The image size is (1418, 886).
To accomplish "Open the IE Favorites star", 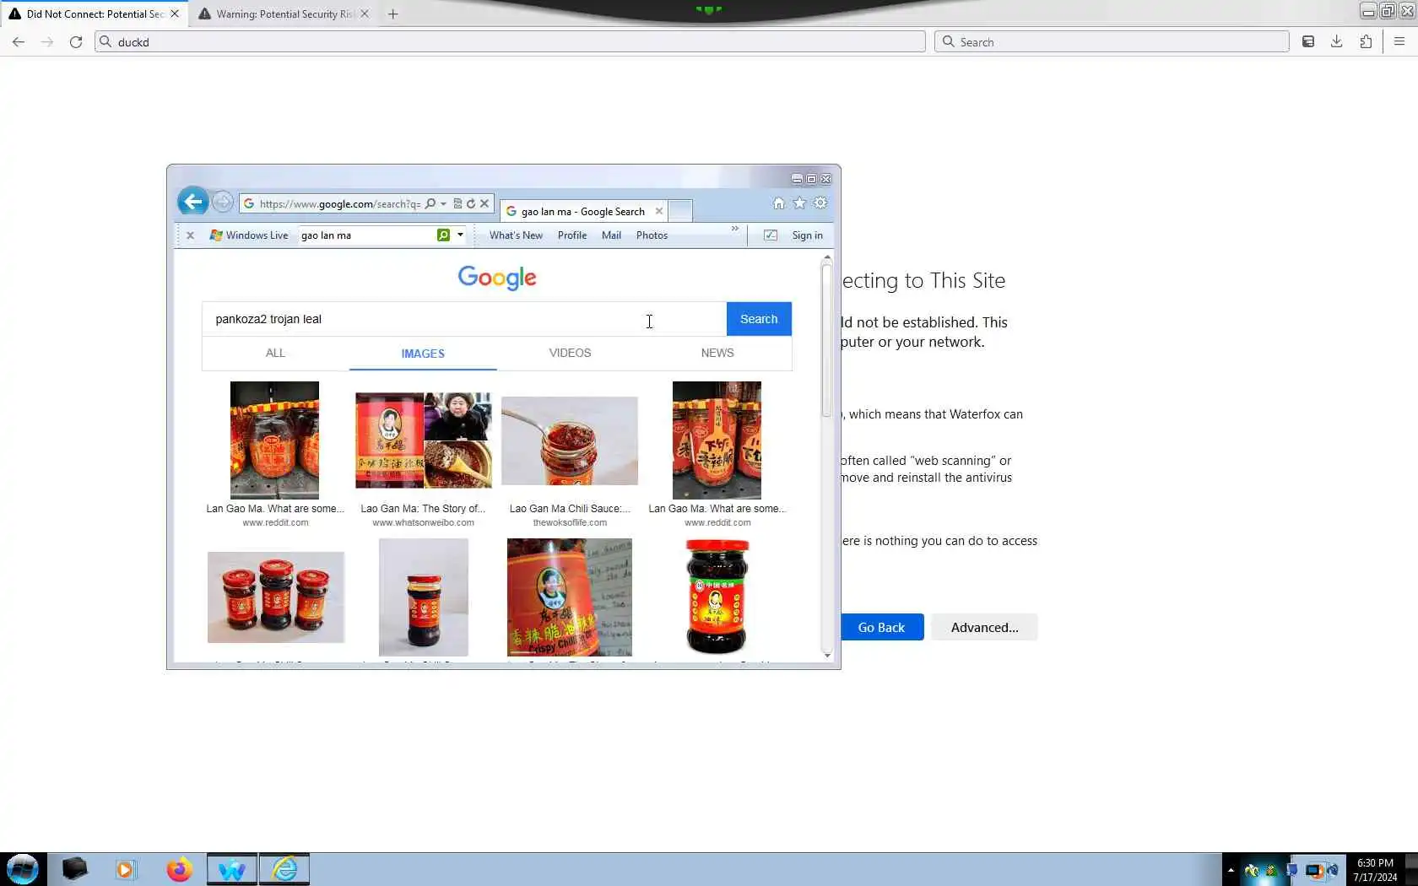I will pyautogui.click(x=799, y=203).
